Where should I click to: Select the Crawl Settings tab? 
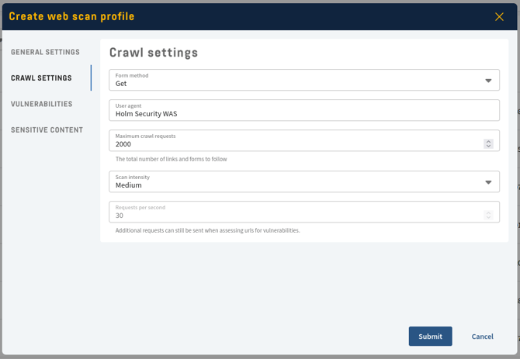[x=41, y=78]
